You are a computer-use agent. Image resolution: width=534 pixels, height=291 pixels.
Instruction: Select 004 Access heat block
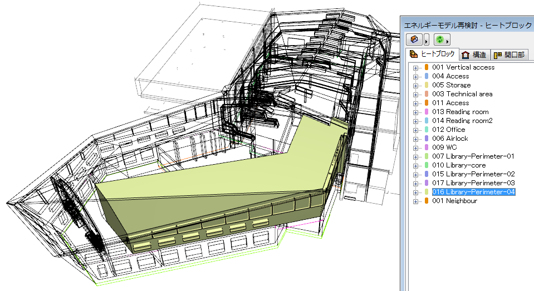click(450, 76)
